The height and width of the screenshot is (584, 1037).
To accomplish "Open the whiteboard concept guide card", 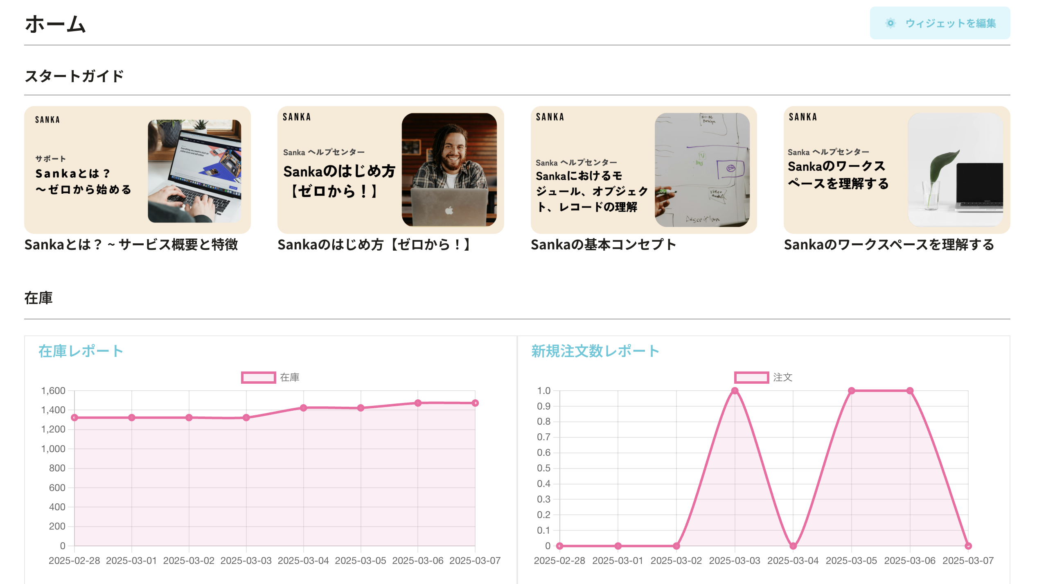I will pyautogui.click(x=643, y=170).
